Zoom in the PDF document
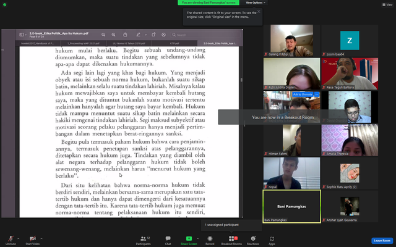 114,35
